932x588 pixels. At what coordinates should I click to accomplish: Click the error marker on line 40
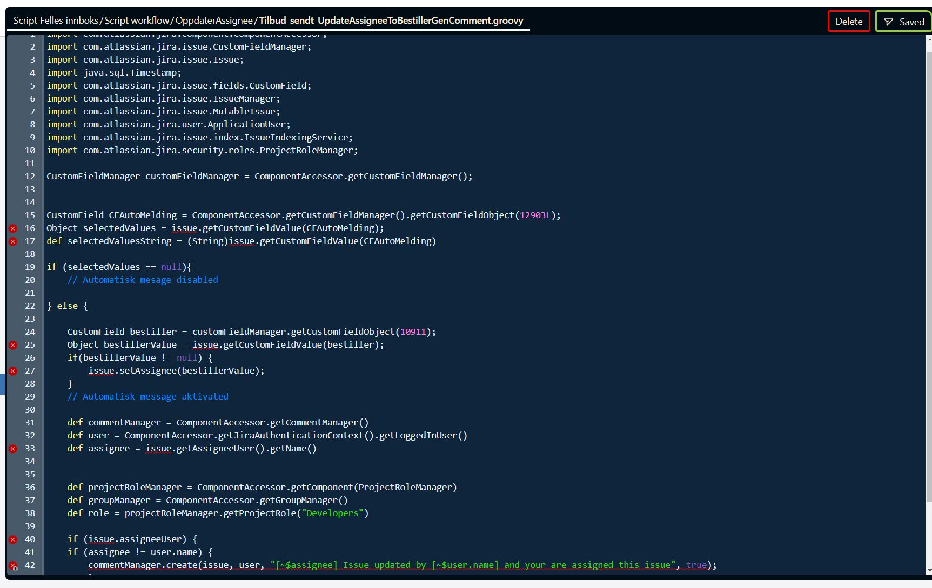click(x=13, y=539)
